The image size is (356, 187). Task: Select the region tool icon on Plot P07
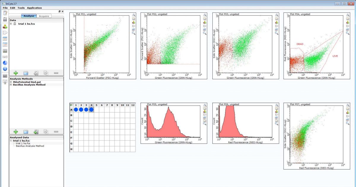[x=348, y=106]
